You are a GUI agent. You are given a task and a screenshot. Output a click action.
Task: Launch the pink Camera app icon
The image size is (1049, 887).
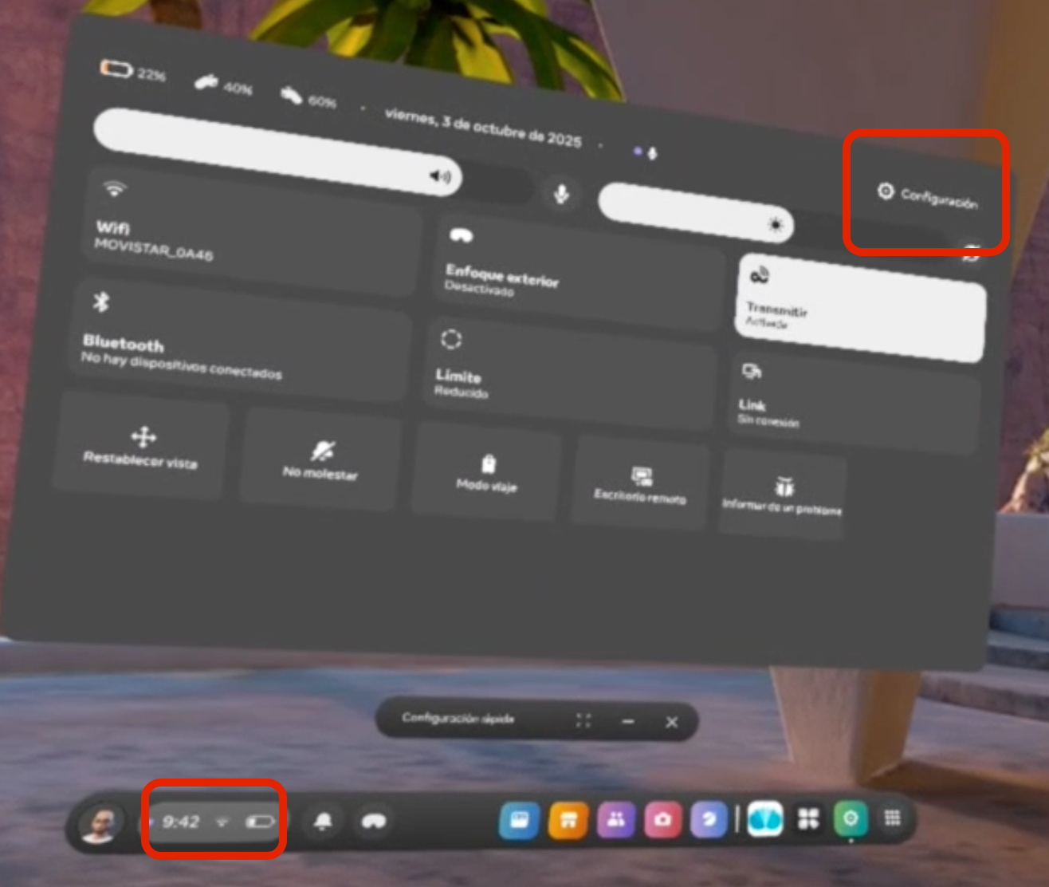pos(662,820)
